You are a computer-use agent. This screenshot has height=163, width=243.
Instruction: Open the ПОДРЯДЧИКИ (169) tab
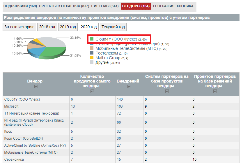click(20, 6)
